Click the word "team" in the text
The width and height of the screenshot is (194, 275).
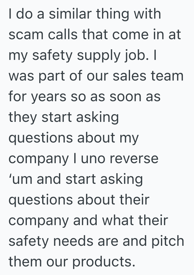point(168,76)
